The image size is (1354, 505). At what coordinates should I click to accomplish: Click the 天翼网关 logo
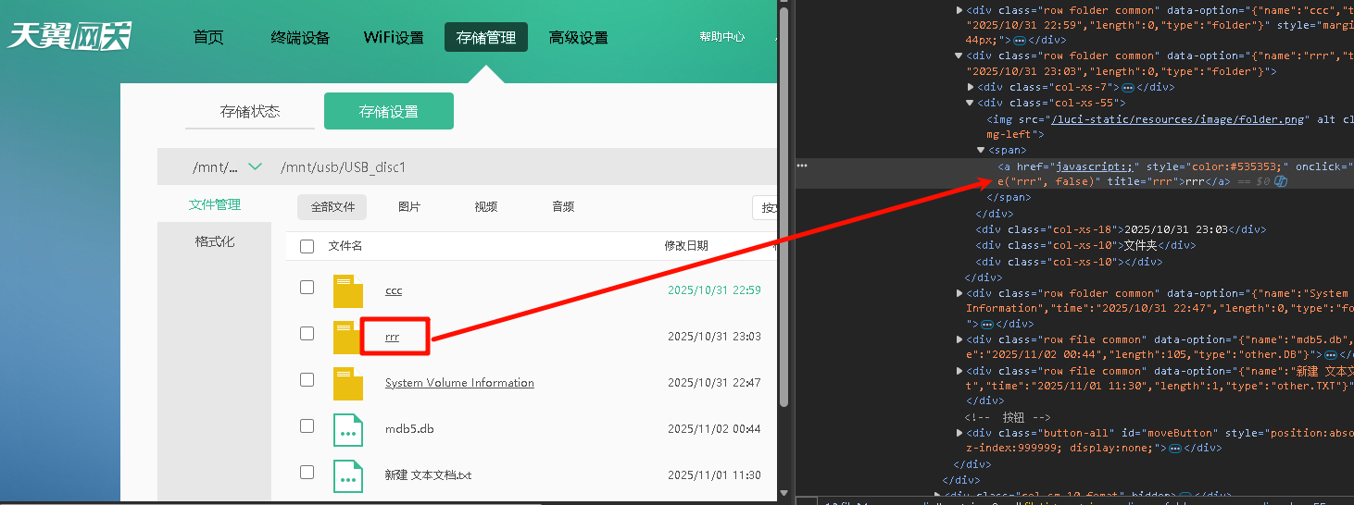[x=69, y=35]
